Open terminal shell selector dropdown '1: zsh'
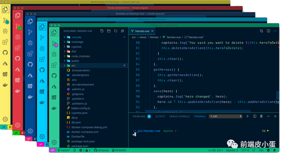This screenshot has height=157, width=285. click(x=226, y=116)
